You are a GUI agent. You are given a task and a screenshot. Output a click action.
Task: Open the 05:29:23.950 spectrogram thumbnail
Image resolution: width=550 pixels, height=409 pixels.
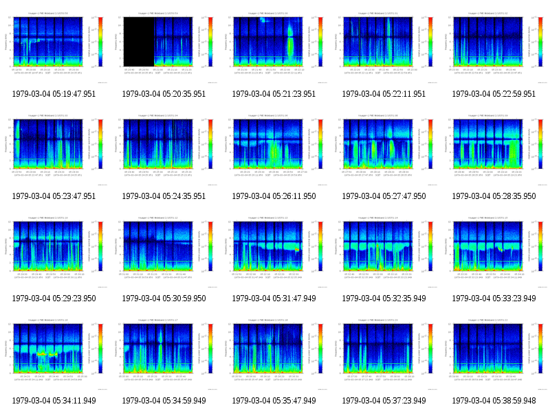click(54, 252)
